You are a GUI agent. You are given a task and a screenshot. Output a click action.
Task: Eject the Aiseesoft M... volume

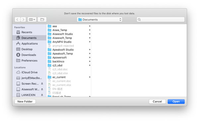pyautogui.click(x=42, y=89)
